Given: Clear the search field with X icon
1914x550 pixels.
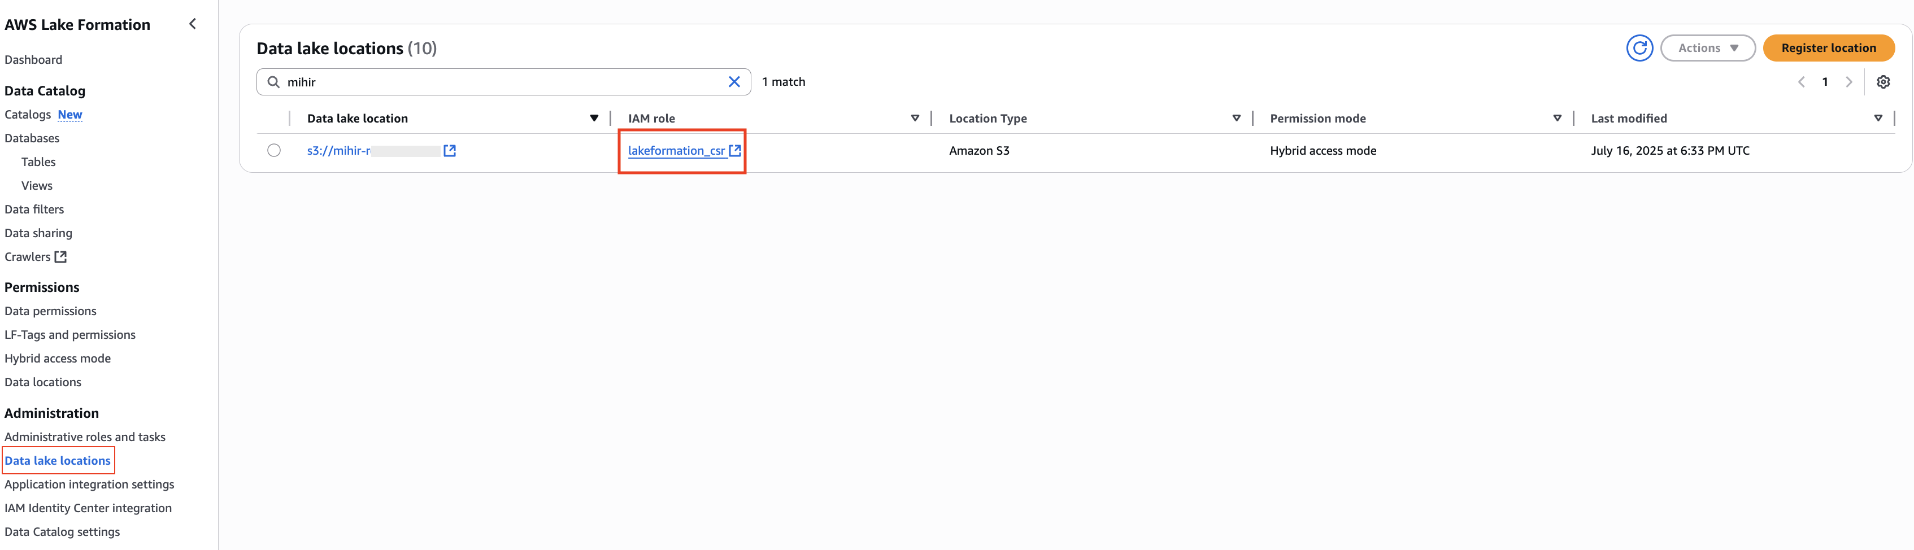Looking at the screenshot, I should 734,82.
